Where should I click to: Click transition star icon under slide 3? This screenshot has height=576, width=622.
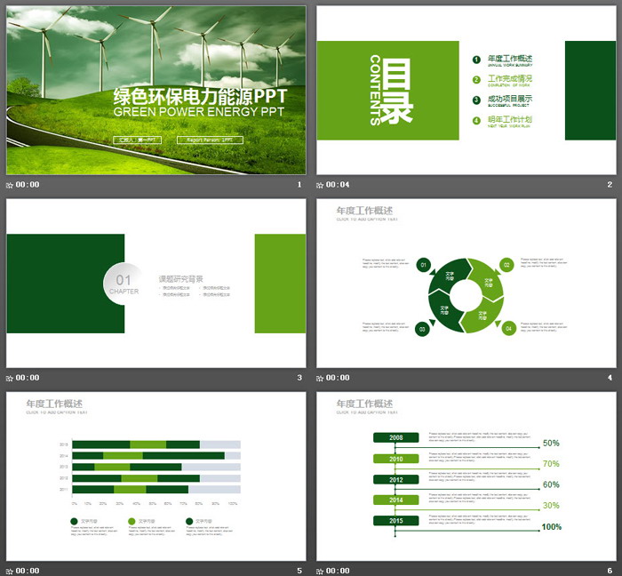[x=10, y=378]
